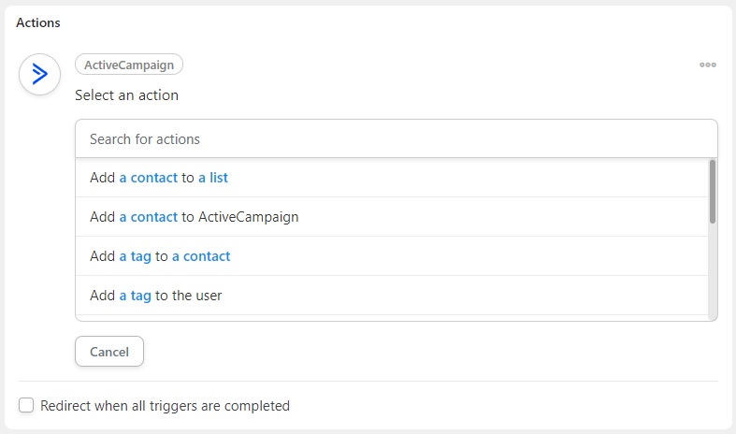The image size is (736, 434).
Task: Click the blue "a list" token
Action: [213, 178]
